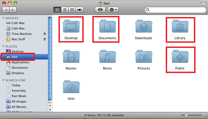Switch to Cover Flow view
This screenshot has width=208, height=119.
tap(79, 10)
